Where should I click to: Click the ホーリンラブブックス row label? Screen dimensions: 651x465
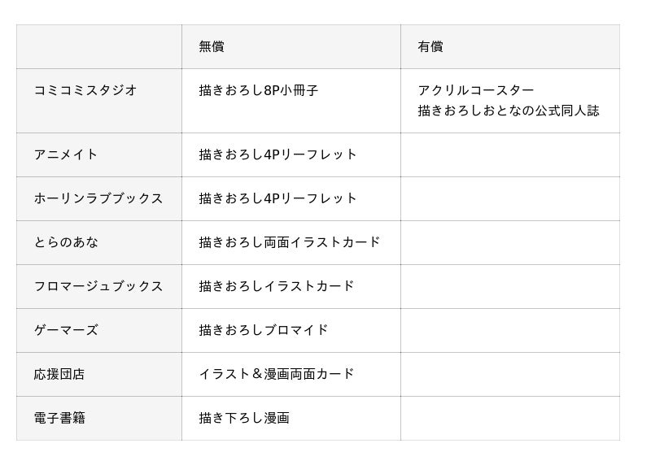(99, 198)
